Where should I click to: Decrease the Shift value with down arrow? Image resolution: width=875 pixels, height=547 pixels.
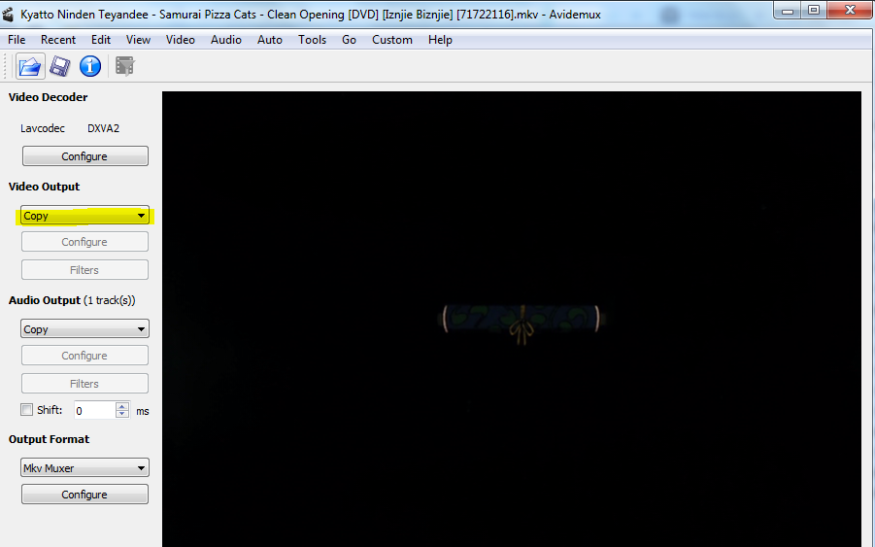[x=121, y=415]
